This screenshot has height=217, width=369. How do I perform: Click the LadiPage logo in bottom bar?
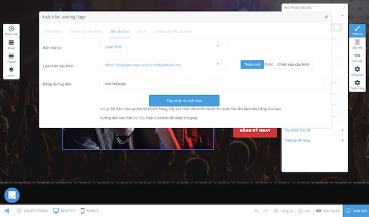point(7,211)
